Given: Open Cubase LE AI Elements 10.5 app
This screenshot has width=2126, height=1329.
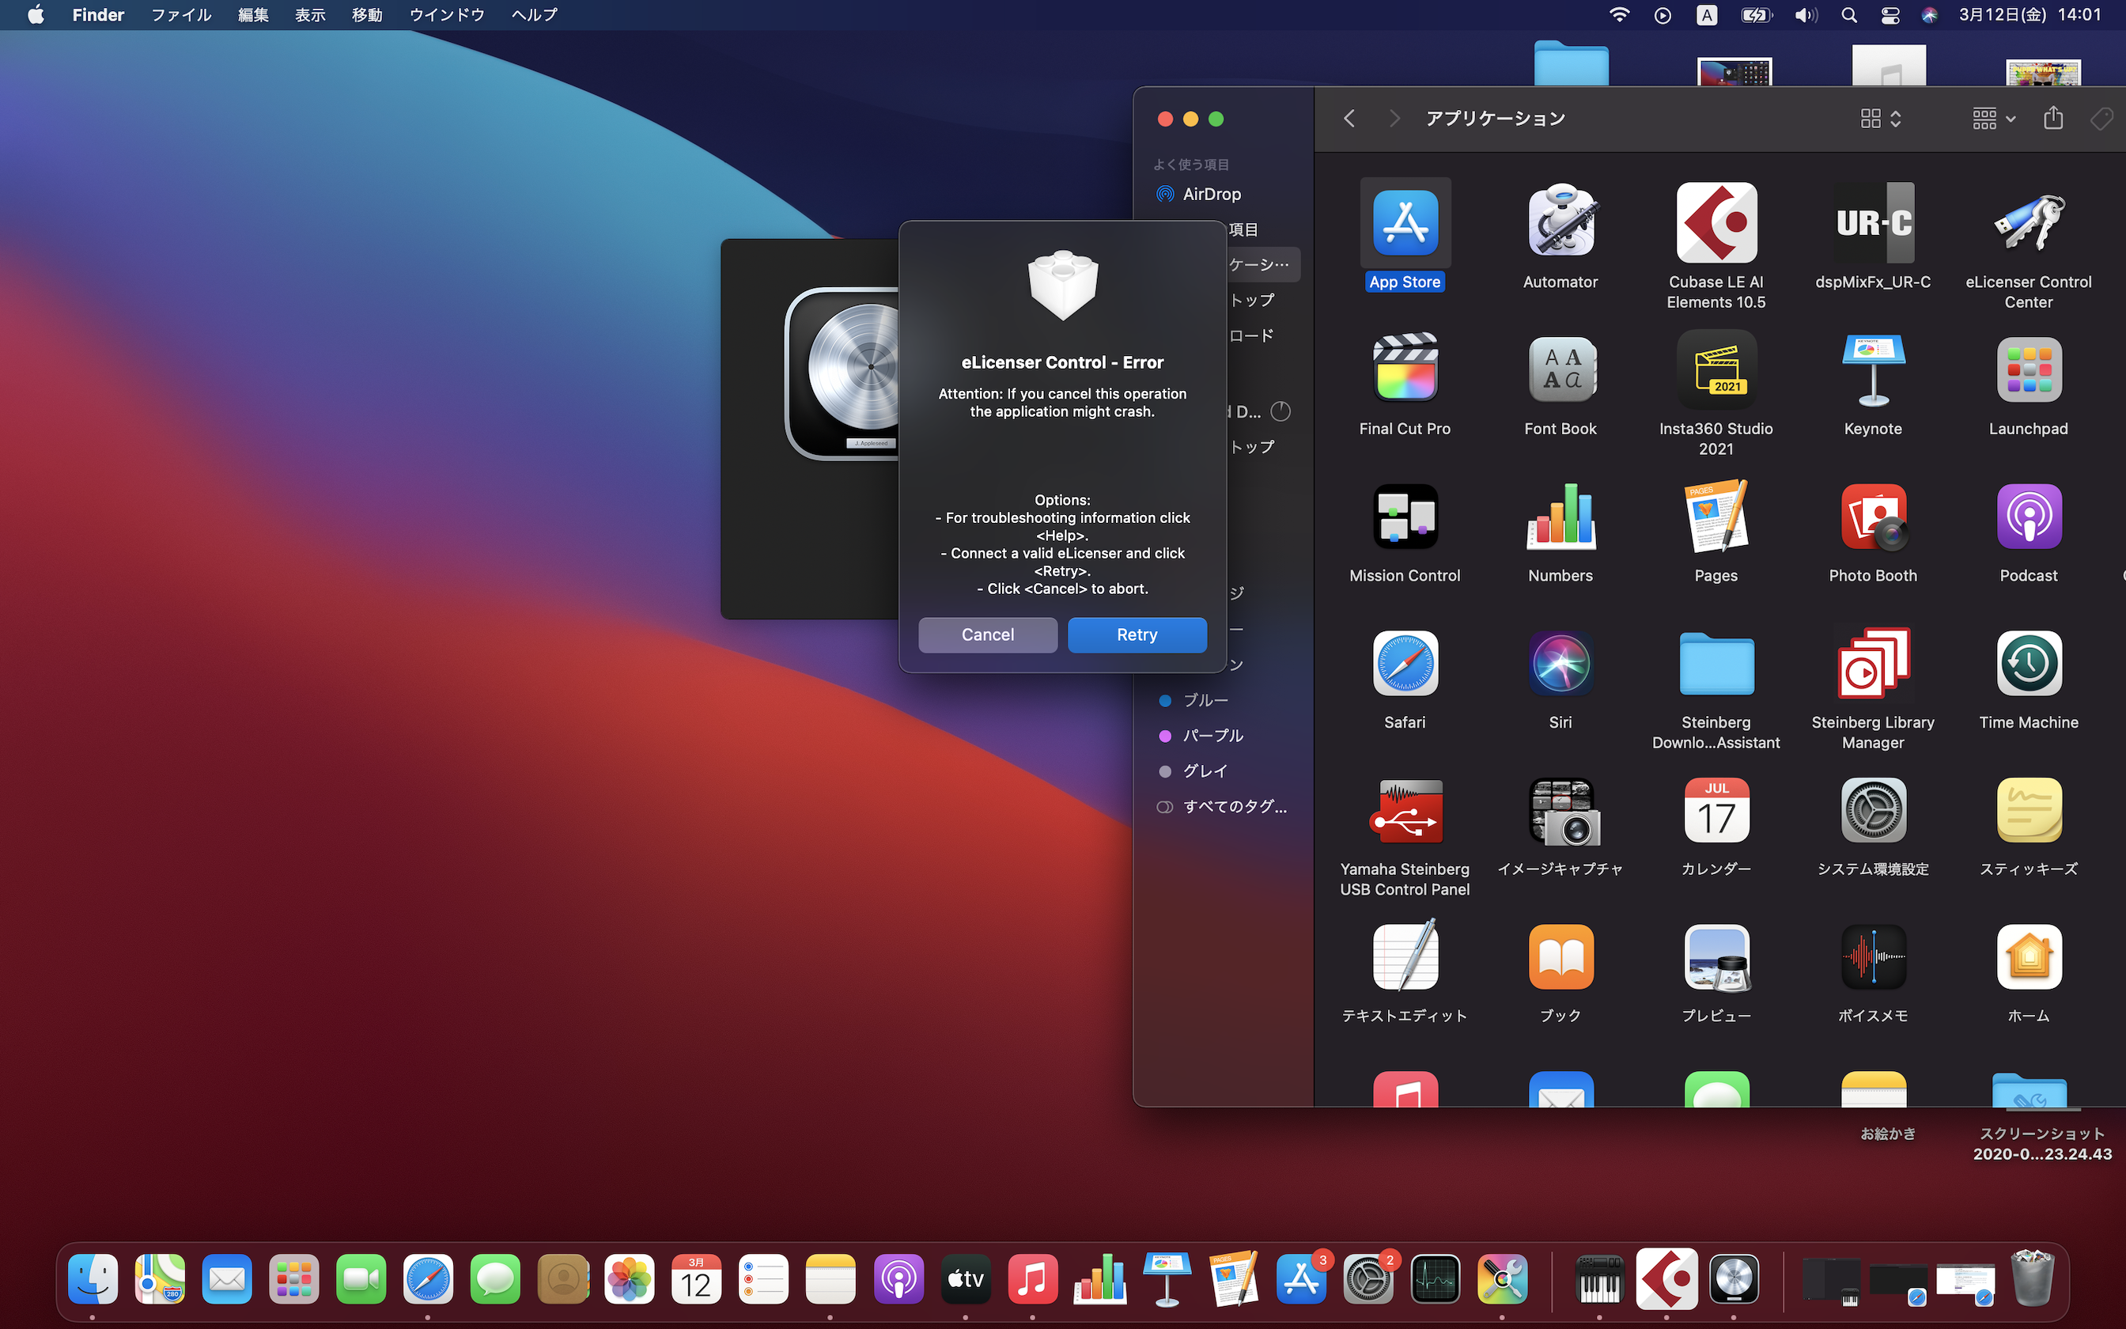Looking at the screenshot, I should 1716,224.
